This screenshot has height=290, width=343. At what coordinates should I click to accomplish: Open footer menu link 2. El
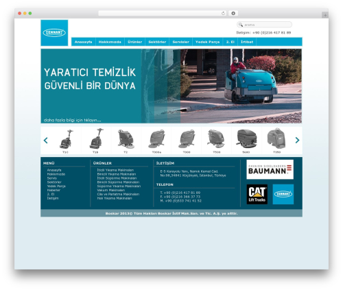click(x=51, y=194)
